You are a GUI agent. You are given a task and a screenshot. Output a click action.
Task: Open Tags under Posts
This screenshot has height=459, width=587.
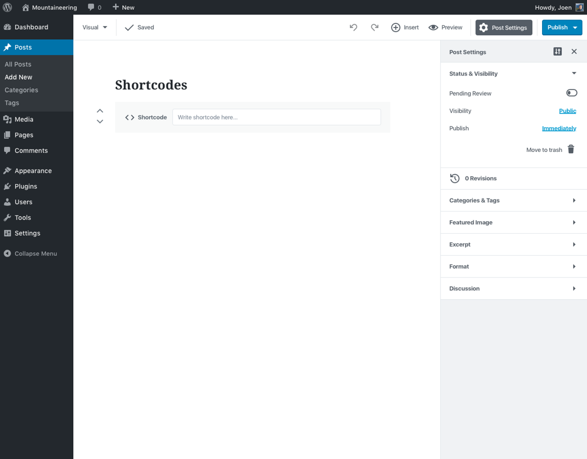point(11,103)
